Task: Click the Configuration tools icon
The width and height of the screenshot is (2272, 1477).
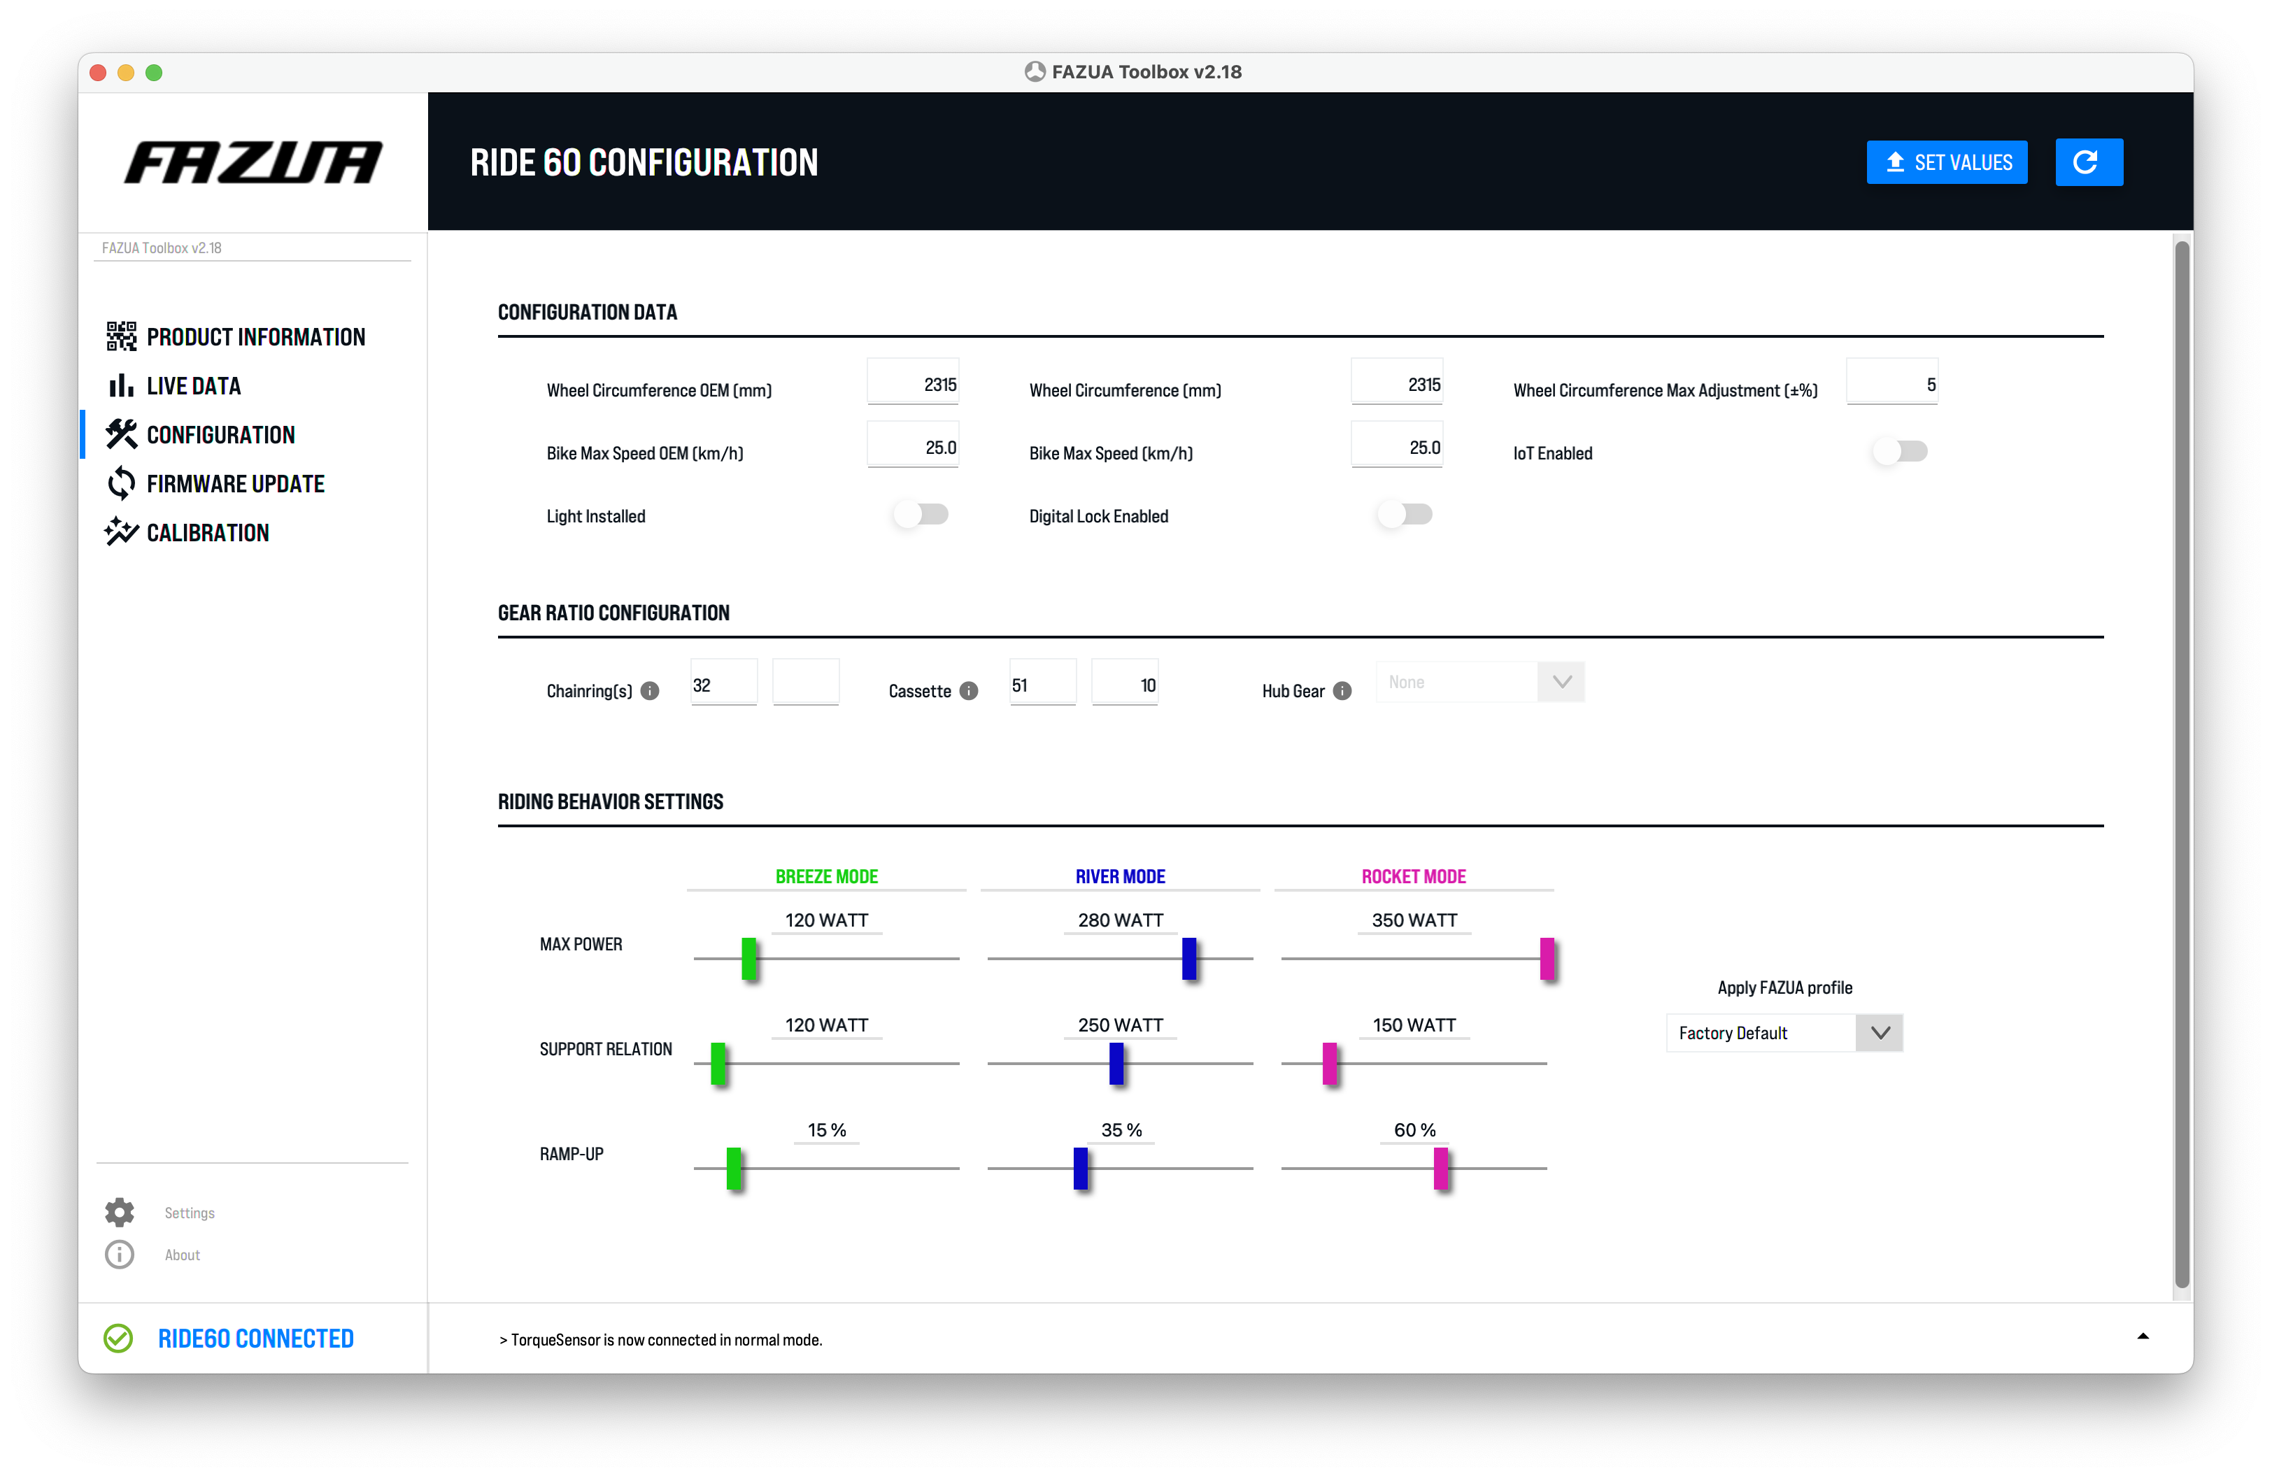Action: click(121, 434)
